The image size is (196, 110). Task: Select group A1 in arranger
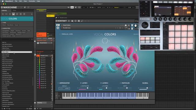pyautogui.click(x=42, y=35)
